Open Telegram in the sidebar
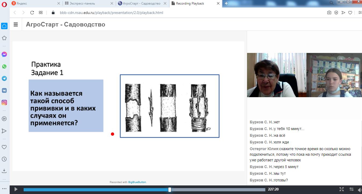This screenshot has height=194, width=362. point(4,78)
